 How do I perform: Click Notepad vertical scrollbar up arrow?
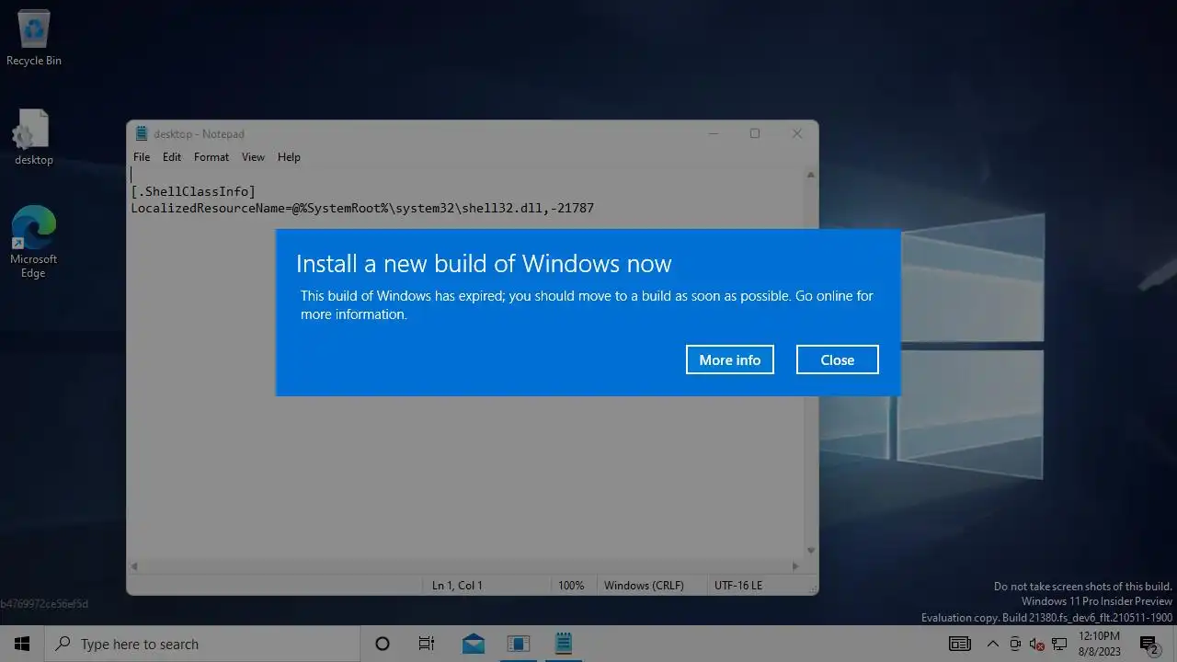[810, 175]
